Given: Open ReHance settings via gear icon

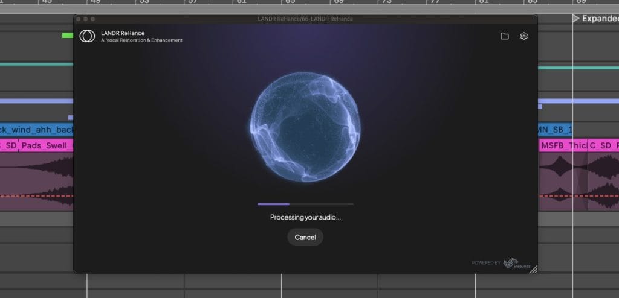Looking at the screenshot, I should [524, 36].
